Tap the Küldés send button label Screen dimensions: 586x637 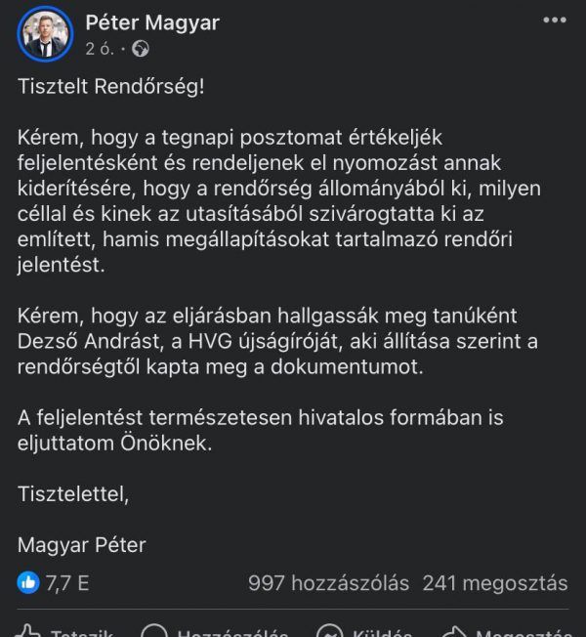click(x=383, y=632)
